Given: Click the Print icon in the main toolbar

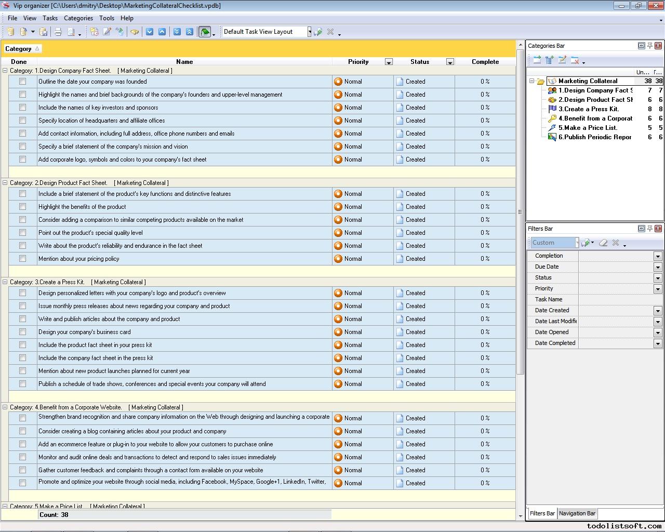Looking at the screenshot, I should (x=58, y=32).
